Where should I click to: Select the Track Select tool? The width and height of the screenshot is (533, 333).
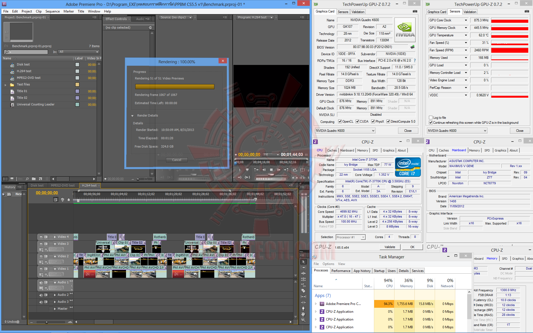pos(303,268)
